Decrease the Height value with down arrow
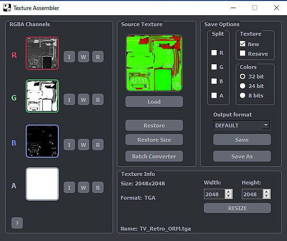 tap(267, 196)
